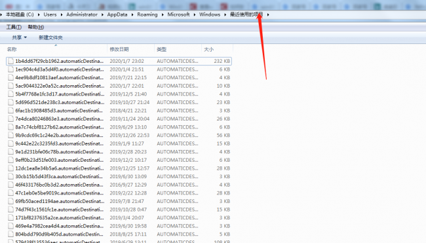Open the 工具(T) menu
426x243 pixels.
[14, 27]
